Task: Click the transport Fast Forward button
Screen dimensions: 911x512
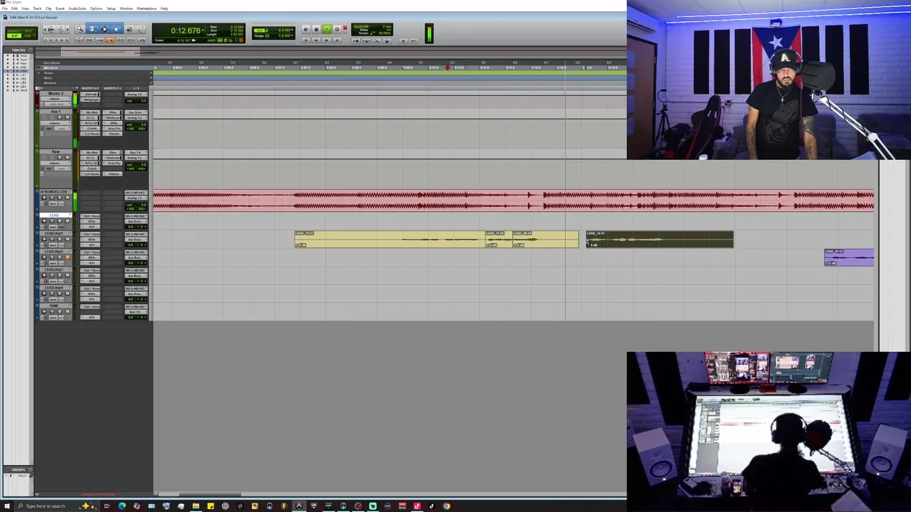Action: click(327, 41)
